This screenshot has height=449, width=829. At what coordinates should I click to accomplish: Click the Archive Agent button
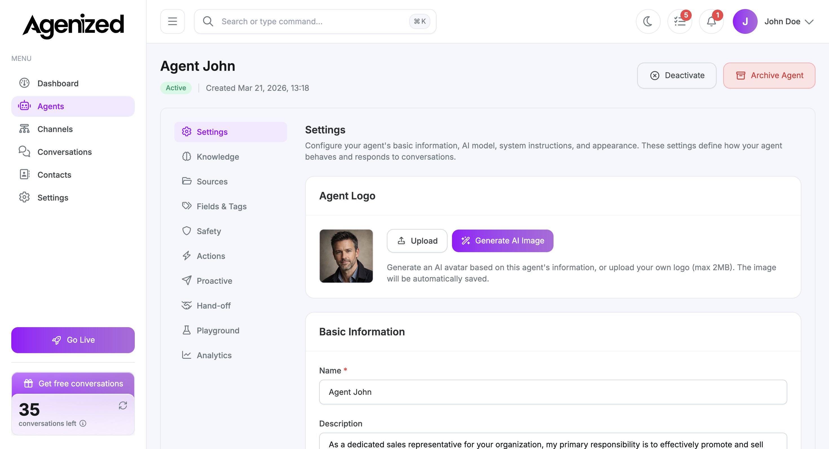click(769, 75)
